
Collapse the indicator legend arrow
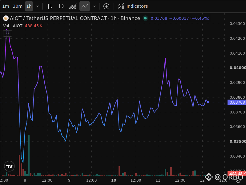pyautogui.click(x=7, y=34)
